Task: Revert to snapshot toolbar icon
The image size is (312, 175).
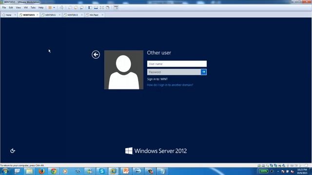Action: [76, 8]
